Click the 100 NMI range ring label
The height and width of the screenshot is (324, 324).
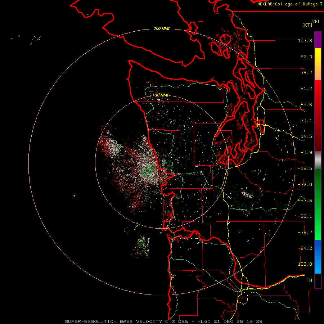pyautogui.click(x=162, y=28)
